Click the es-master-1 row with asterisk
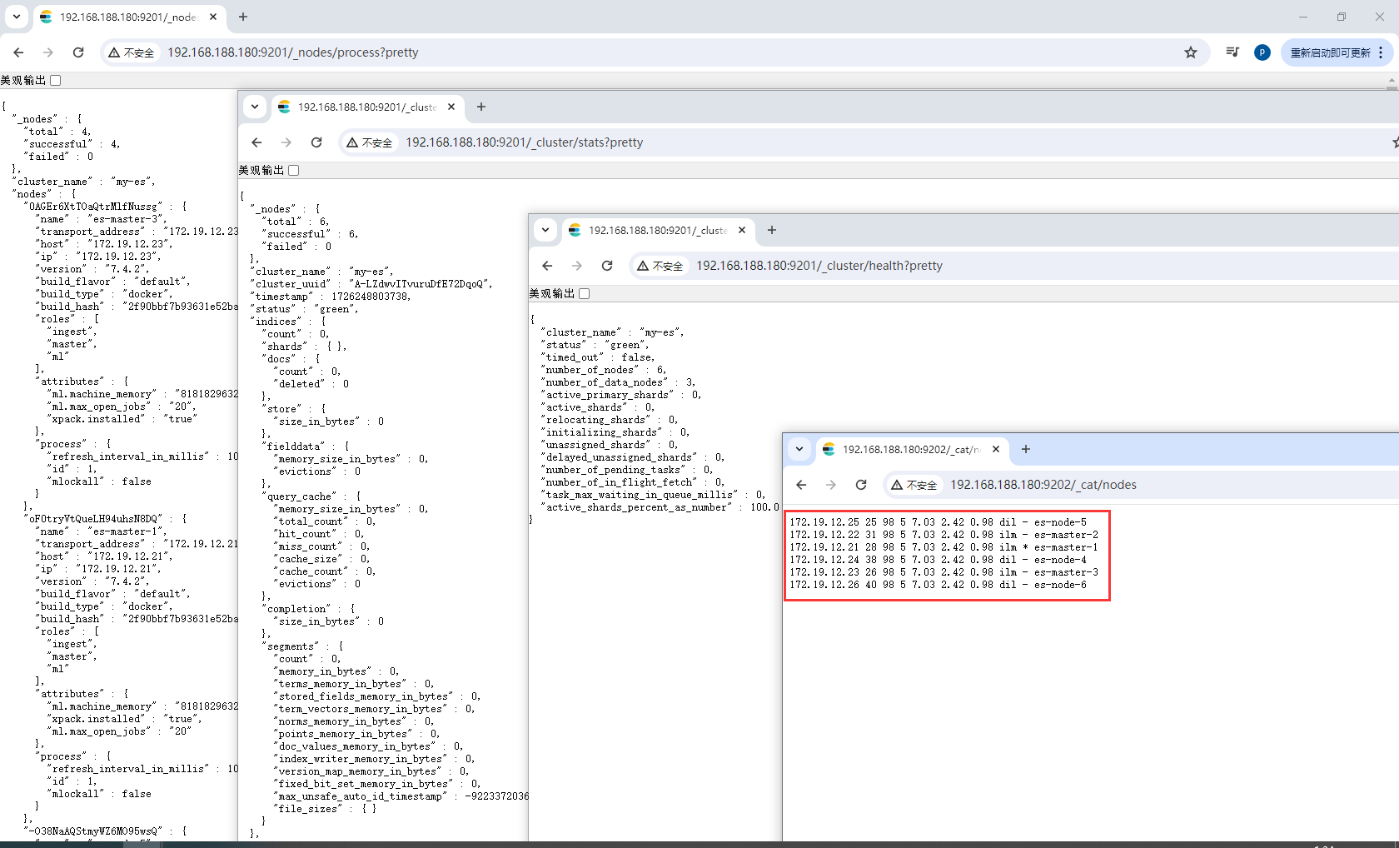 (943, 547)
